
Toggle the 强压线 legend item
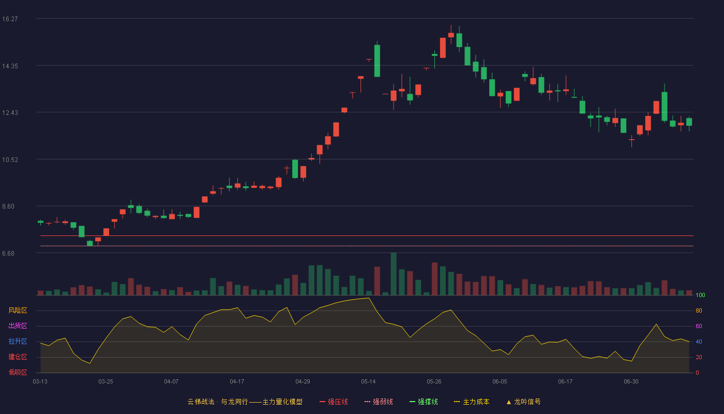pos(334,402)
